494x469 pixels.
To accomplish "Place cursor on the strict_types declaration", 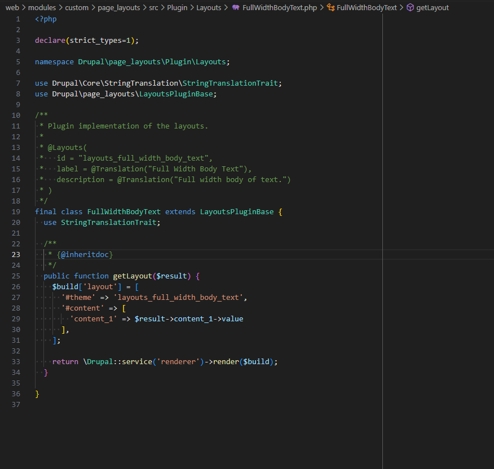I will pyautogui.click(x=96, y=40).
